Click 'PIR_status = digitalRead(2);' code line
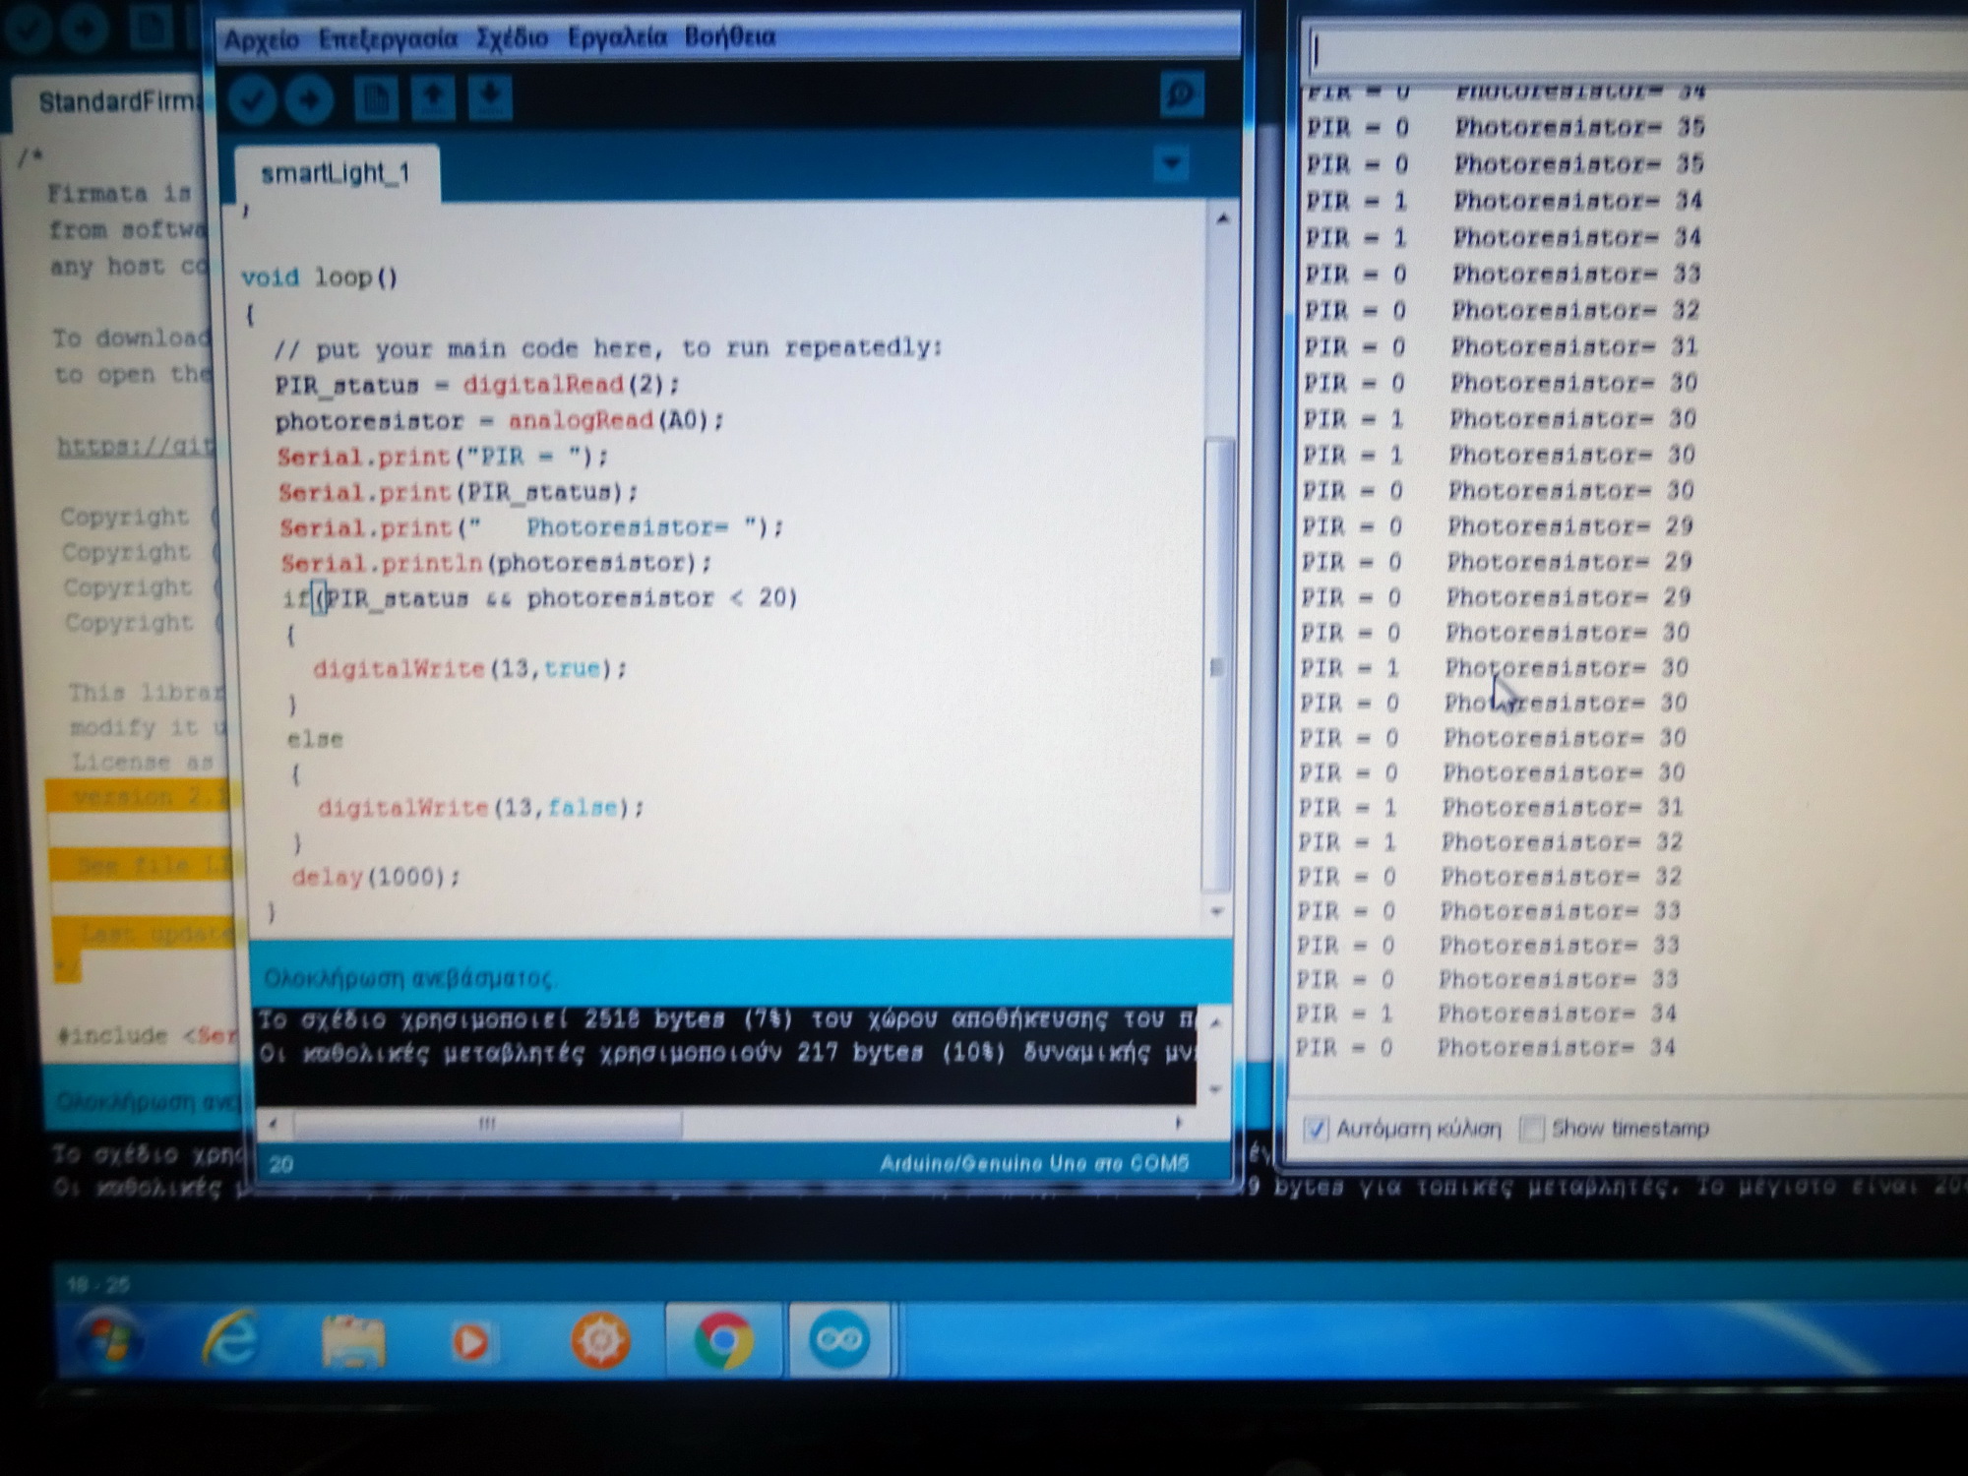The height and width of the screenshot is (1476, 1968). (477, 385)
